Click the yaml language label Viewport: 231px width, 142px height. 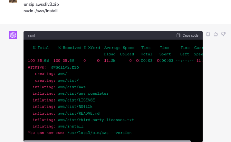tap(31, 35)
